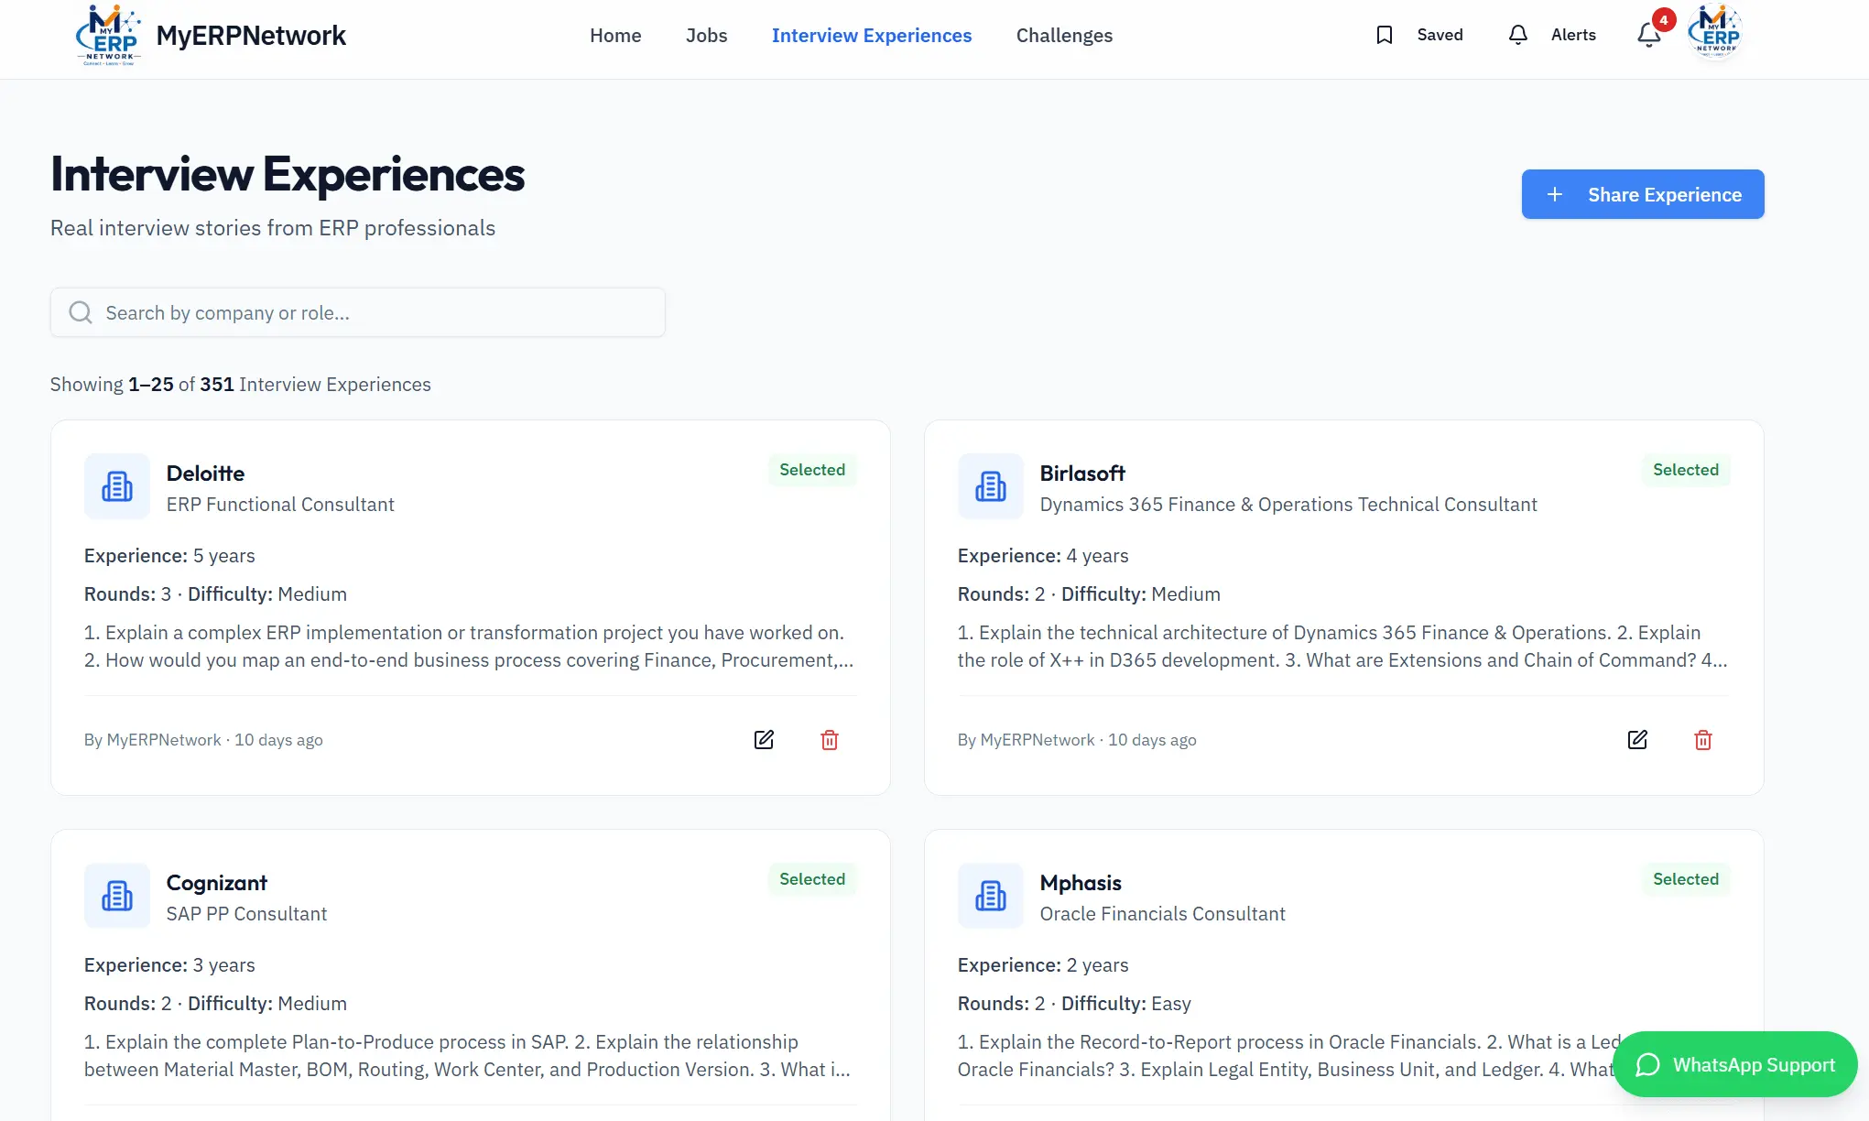
Task: Click 'Dynamics 365 Finance & Operations Technical Consultant' text
Action: coord(1288,505)
